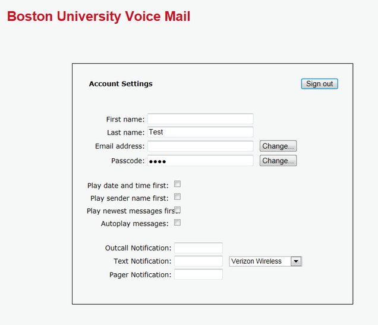Click the Outcall Notification input field
378x325 pixels.
199,248
